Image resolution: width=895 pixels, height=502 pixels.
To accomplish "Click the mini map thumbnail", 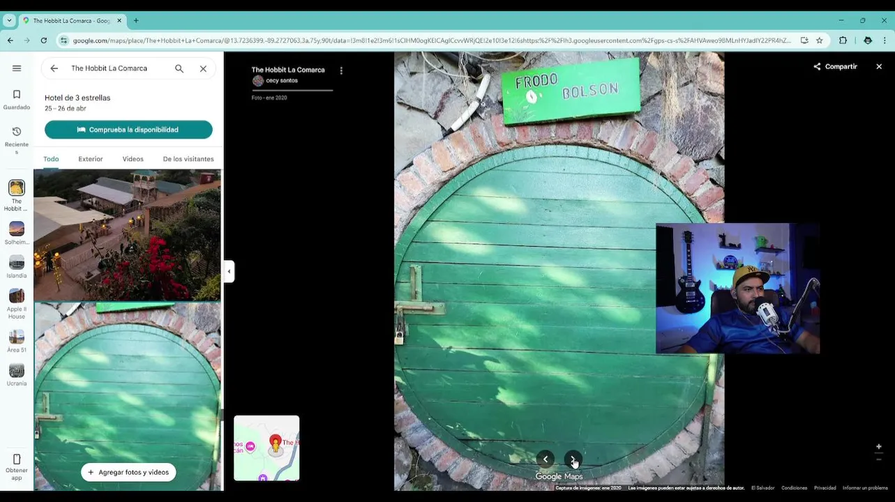I will click(266, 448).
